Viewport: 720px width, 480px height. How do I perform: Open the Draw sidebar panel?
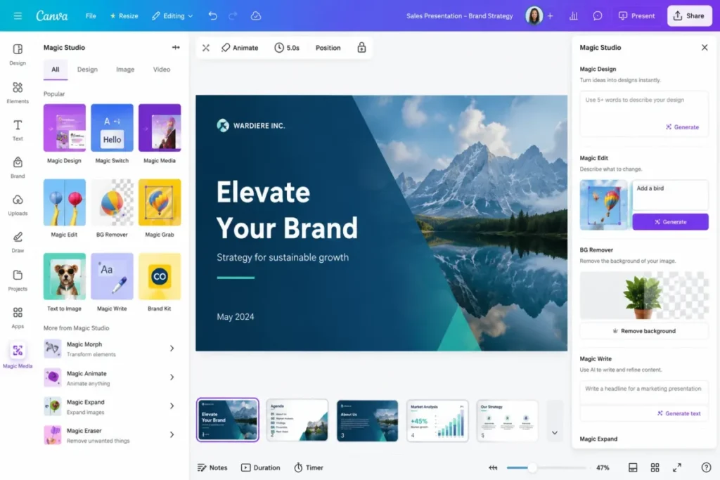pos(18,242)
